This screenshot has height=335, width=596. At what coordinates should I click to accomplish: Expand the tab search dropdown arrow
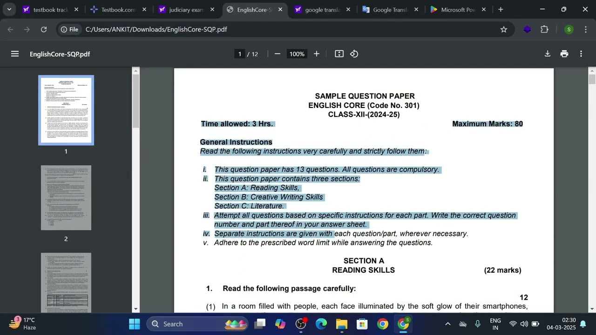point(9,9)
